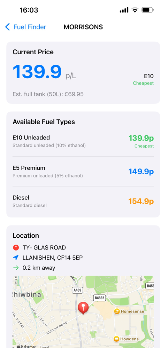Tap the B4562 road shield
Image resolution: width=161 pixels, height=348 pixels.
tap(99, 298)
